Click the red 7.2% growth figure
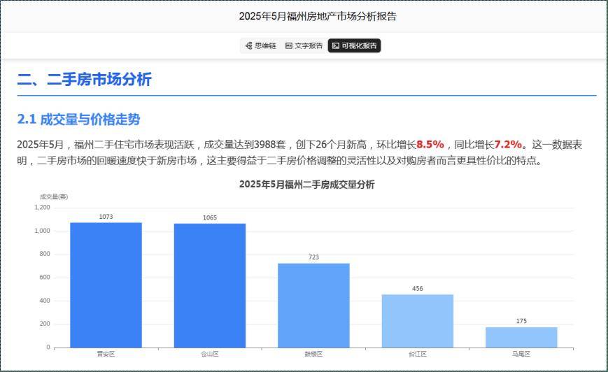The image size is (608, 372). point(508,145)
